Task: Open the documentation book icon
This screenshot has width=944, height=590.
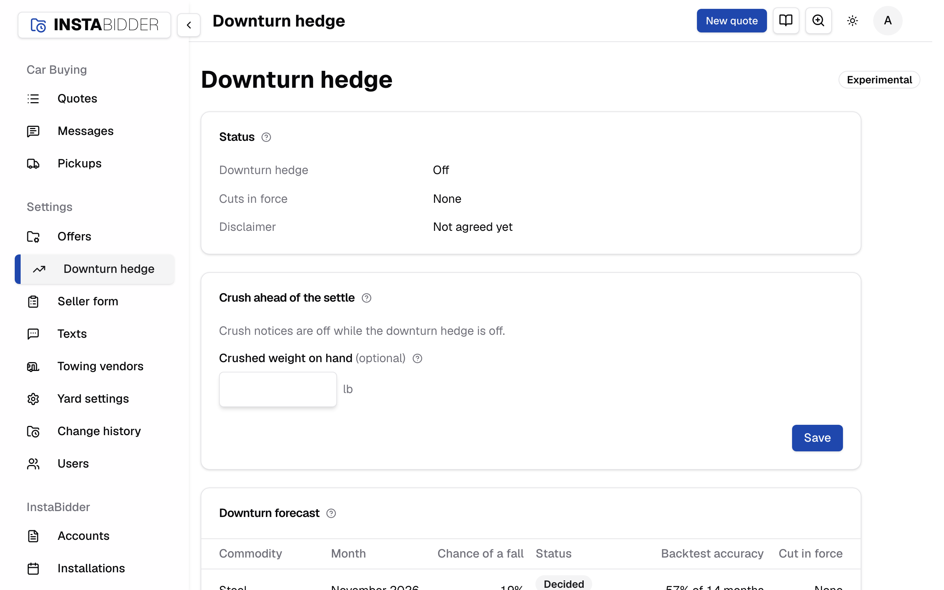Action: 786,21
